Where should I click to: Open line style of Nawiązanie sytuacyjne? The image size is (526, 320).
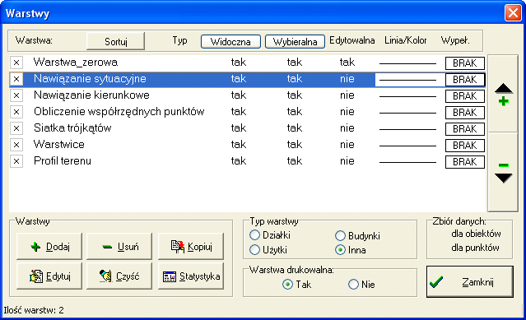point(407,80)
